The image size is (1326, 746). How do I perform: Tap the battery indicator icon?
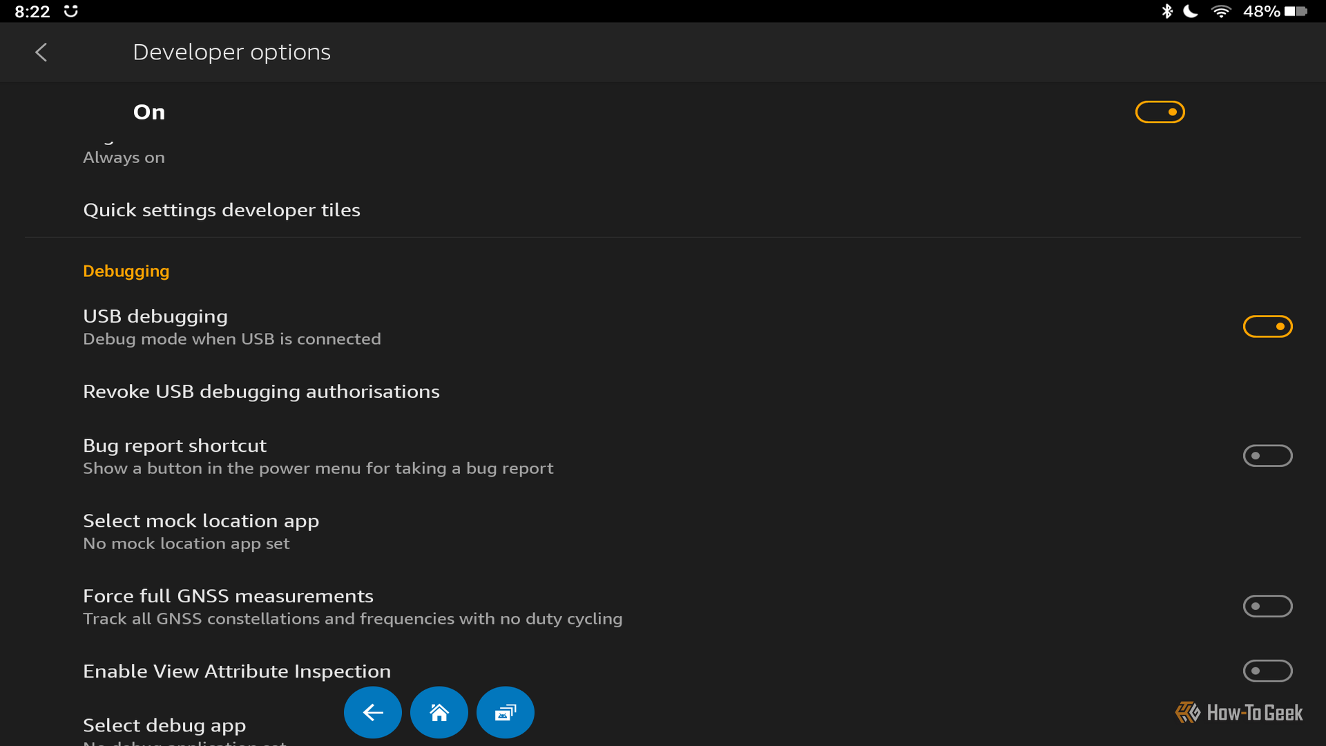[x=1296, y=11]
